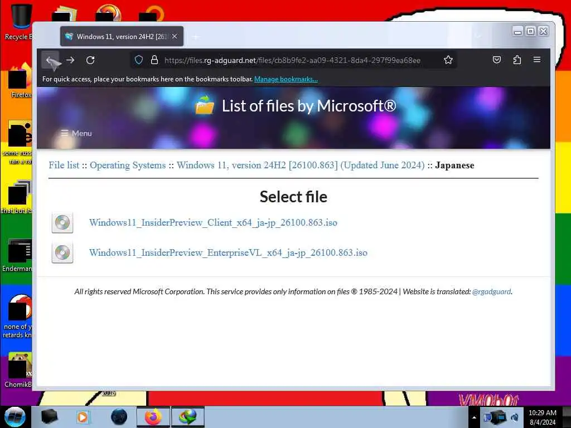
Task: Go to the File list breadcrumb
Action: coord(64,165)
